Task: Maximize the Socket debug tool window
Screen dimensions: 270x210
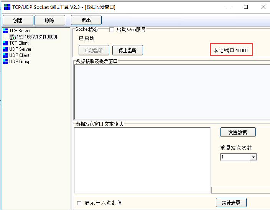Action: (246, 7)
